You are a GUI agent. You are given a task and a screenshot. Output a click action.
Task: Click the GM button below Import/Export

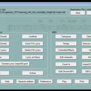tap(86, 72)
